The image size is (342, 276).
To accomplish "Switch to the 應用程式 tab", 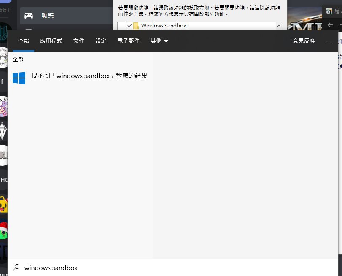I will 51,41.
